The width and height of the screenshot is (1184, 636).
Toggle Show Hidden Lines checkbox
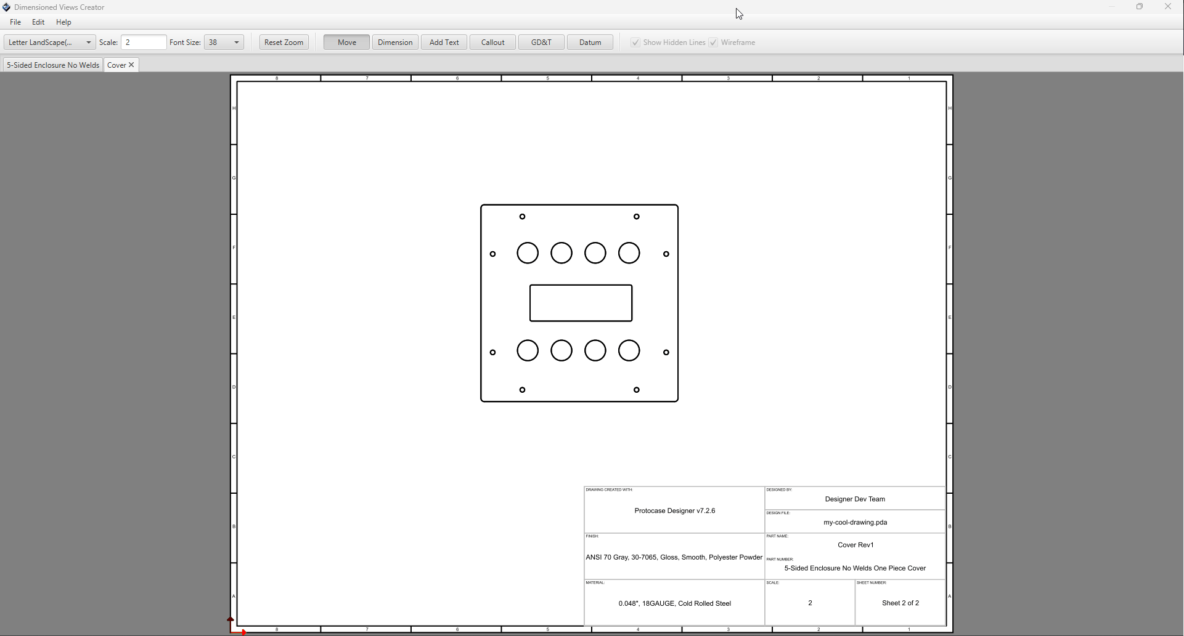coord(635,42)
